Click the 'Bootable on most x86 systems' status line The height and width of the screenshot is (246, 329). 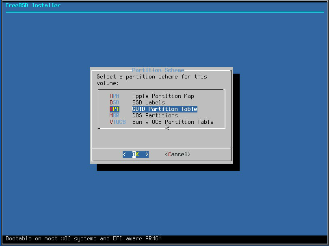(84, 239)
